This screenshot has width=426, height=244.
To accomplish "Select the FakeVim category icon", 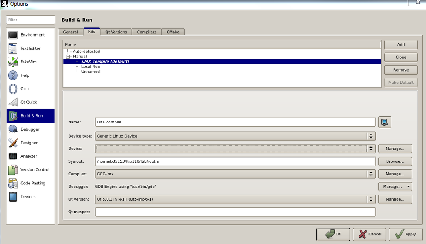I will (x=13, y=62).
